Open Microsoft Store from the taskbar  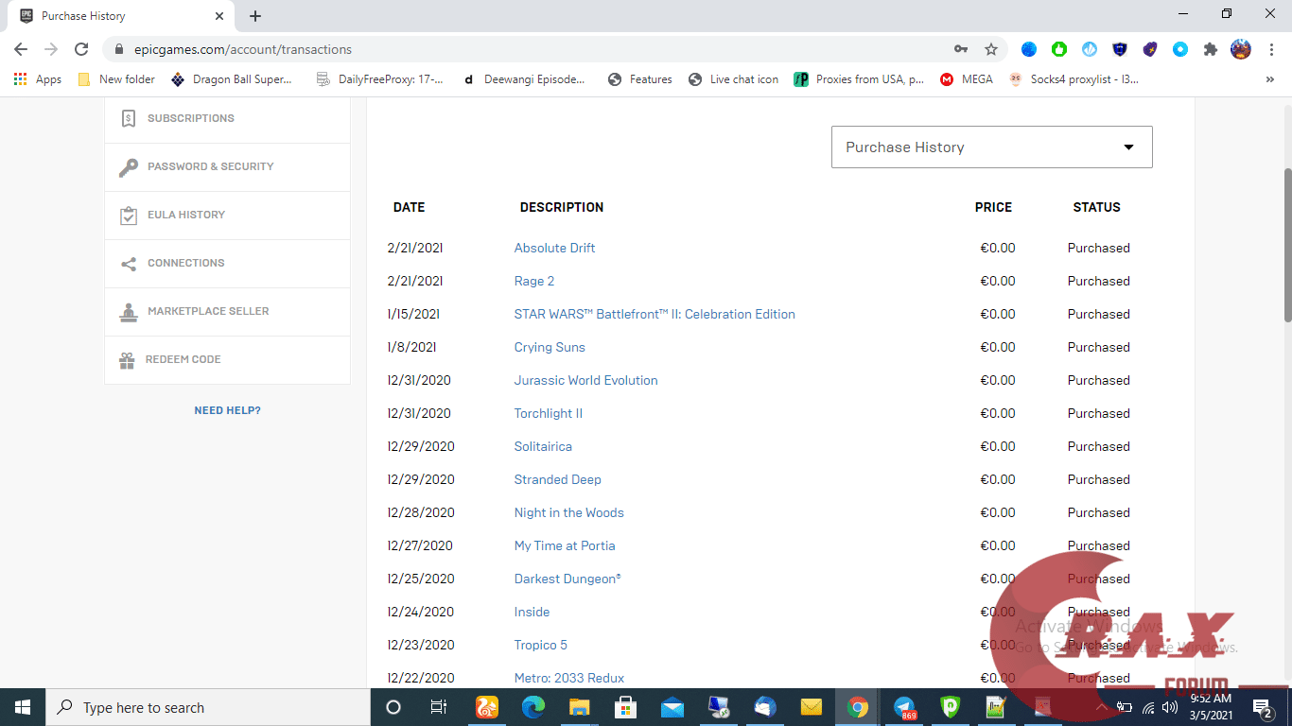626,707
